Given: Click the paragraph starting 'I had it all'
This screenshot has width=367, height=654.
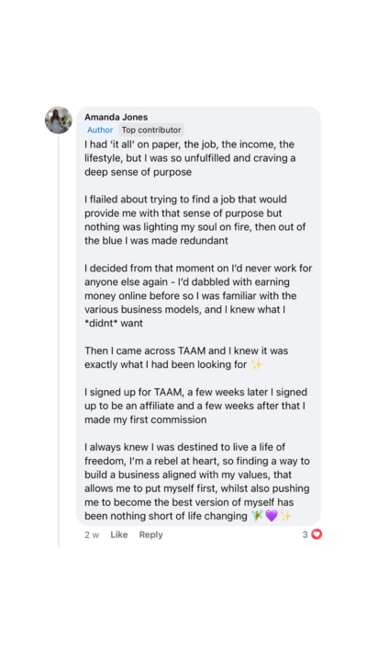Looking at the screenshot, I should (190, 158).
